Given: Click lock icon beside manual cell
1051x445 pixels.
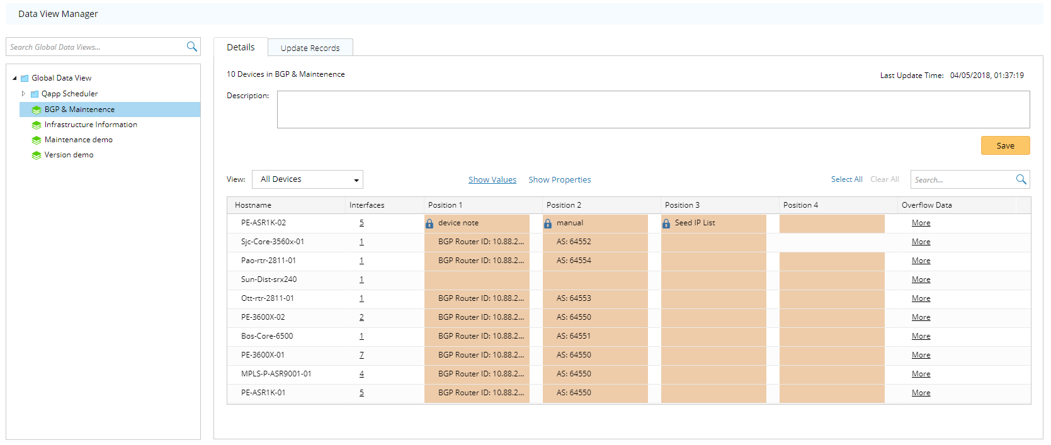Looking at the screenshot, I should tap(548, 223).
